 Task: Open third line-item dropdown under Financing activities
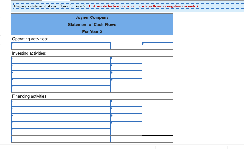61,118
